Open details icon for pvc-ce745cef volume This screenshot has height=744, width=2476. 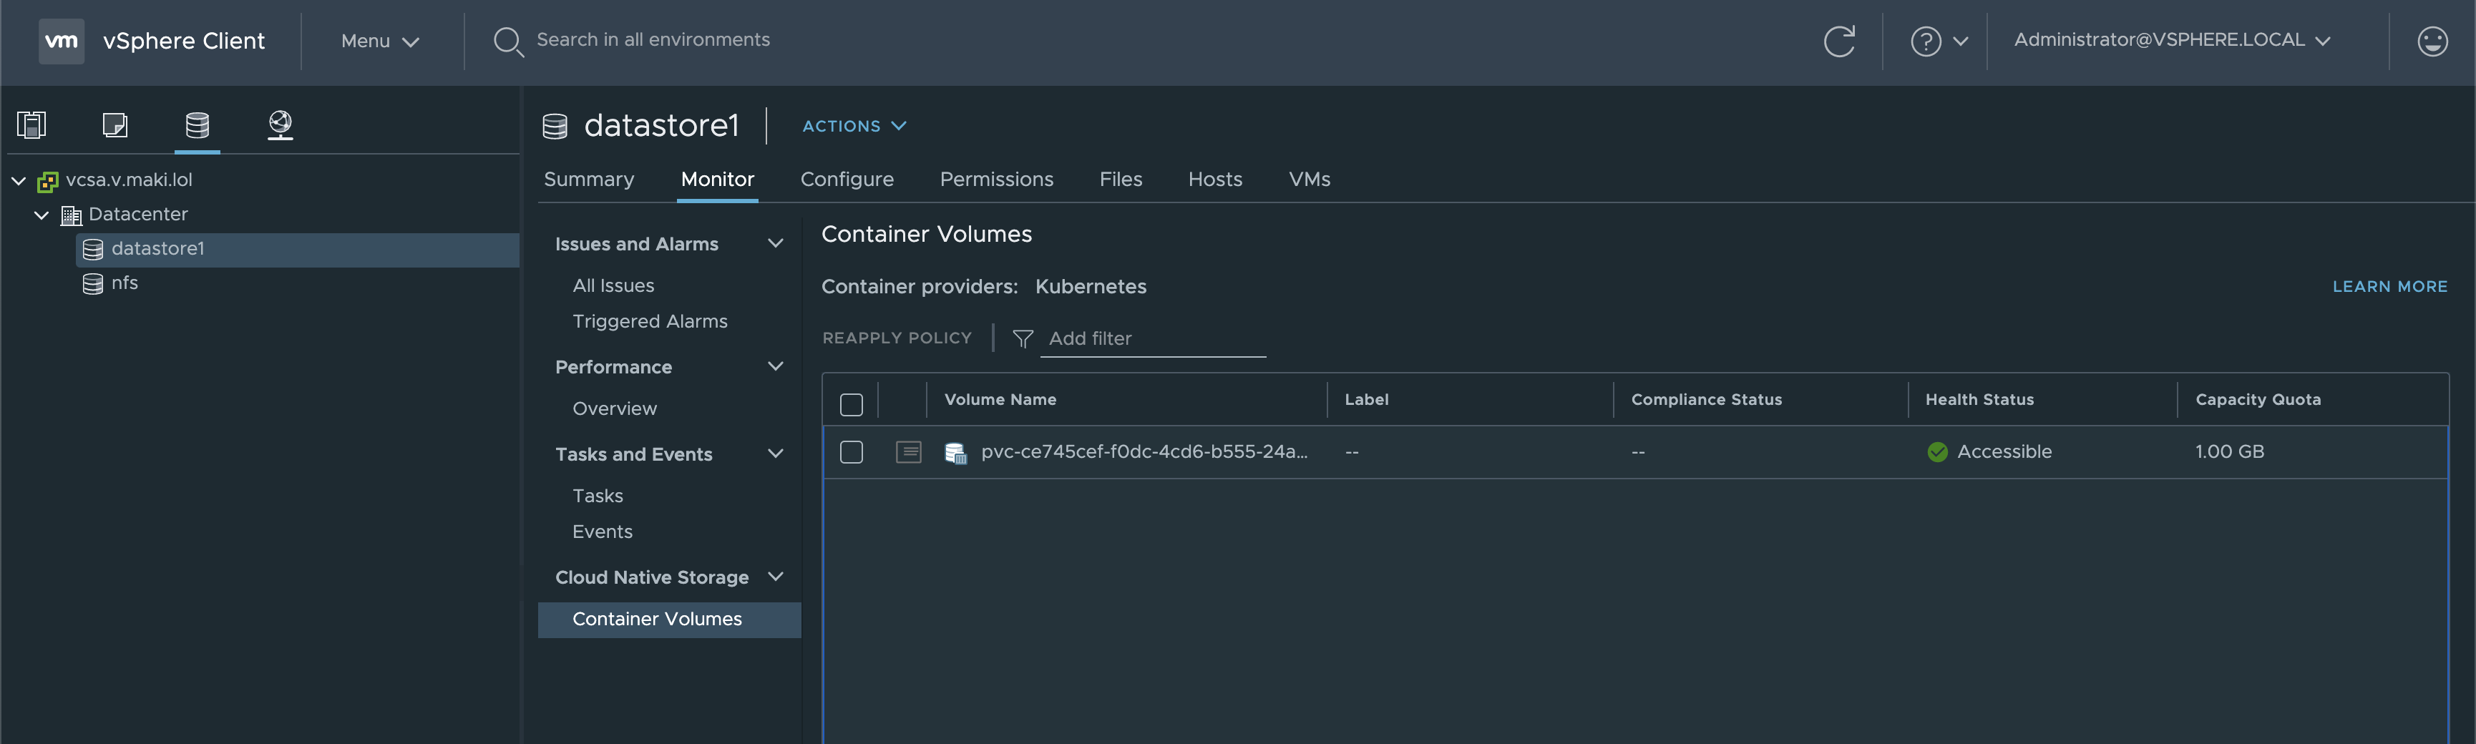(908, 452)
